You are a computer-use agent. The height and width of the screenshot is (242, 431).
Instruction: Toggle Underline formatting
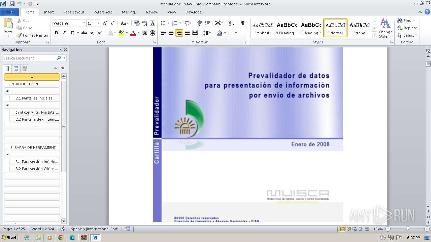point(72,33)
